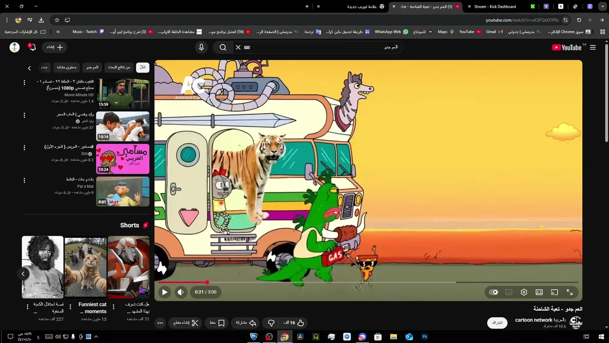
Task: Mute the video with the volume icon
Action: [x=180, y=292]
